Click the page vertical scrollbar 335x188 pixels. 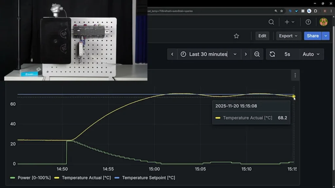pos(333,98)
